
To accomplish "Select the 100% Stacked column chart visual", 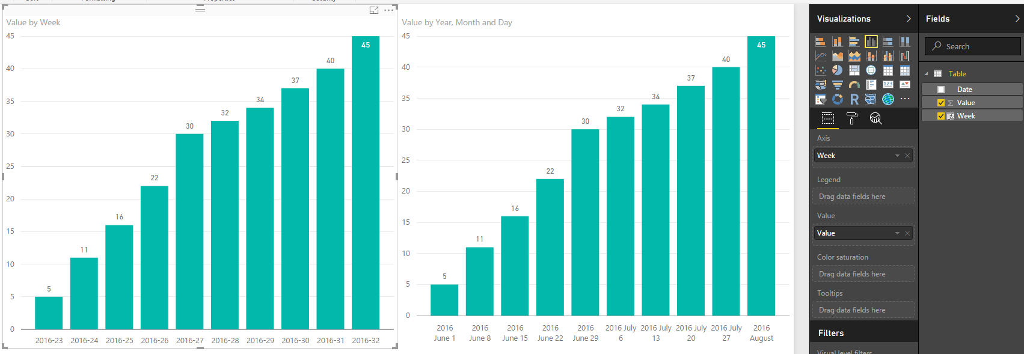I will (905, 41).
